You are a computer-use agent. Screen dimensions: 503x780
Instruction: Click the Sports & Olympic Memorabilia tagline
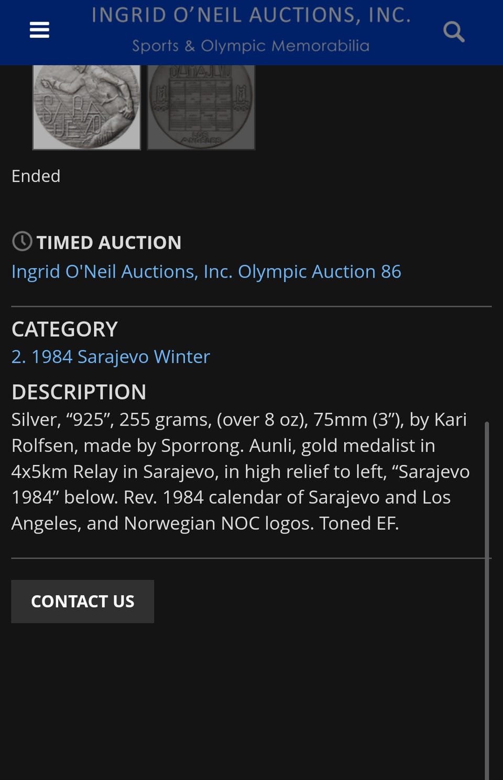point(251,46)
